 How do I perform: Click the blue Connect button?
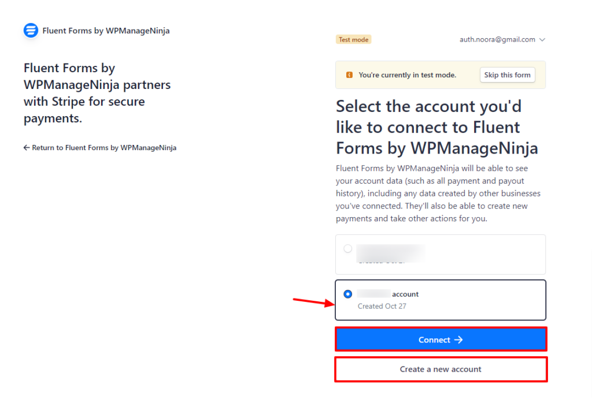pos(441,339)
